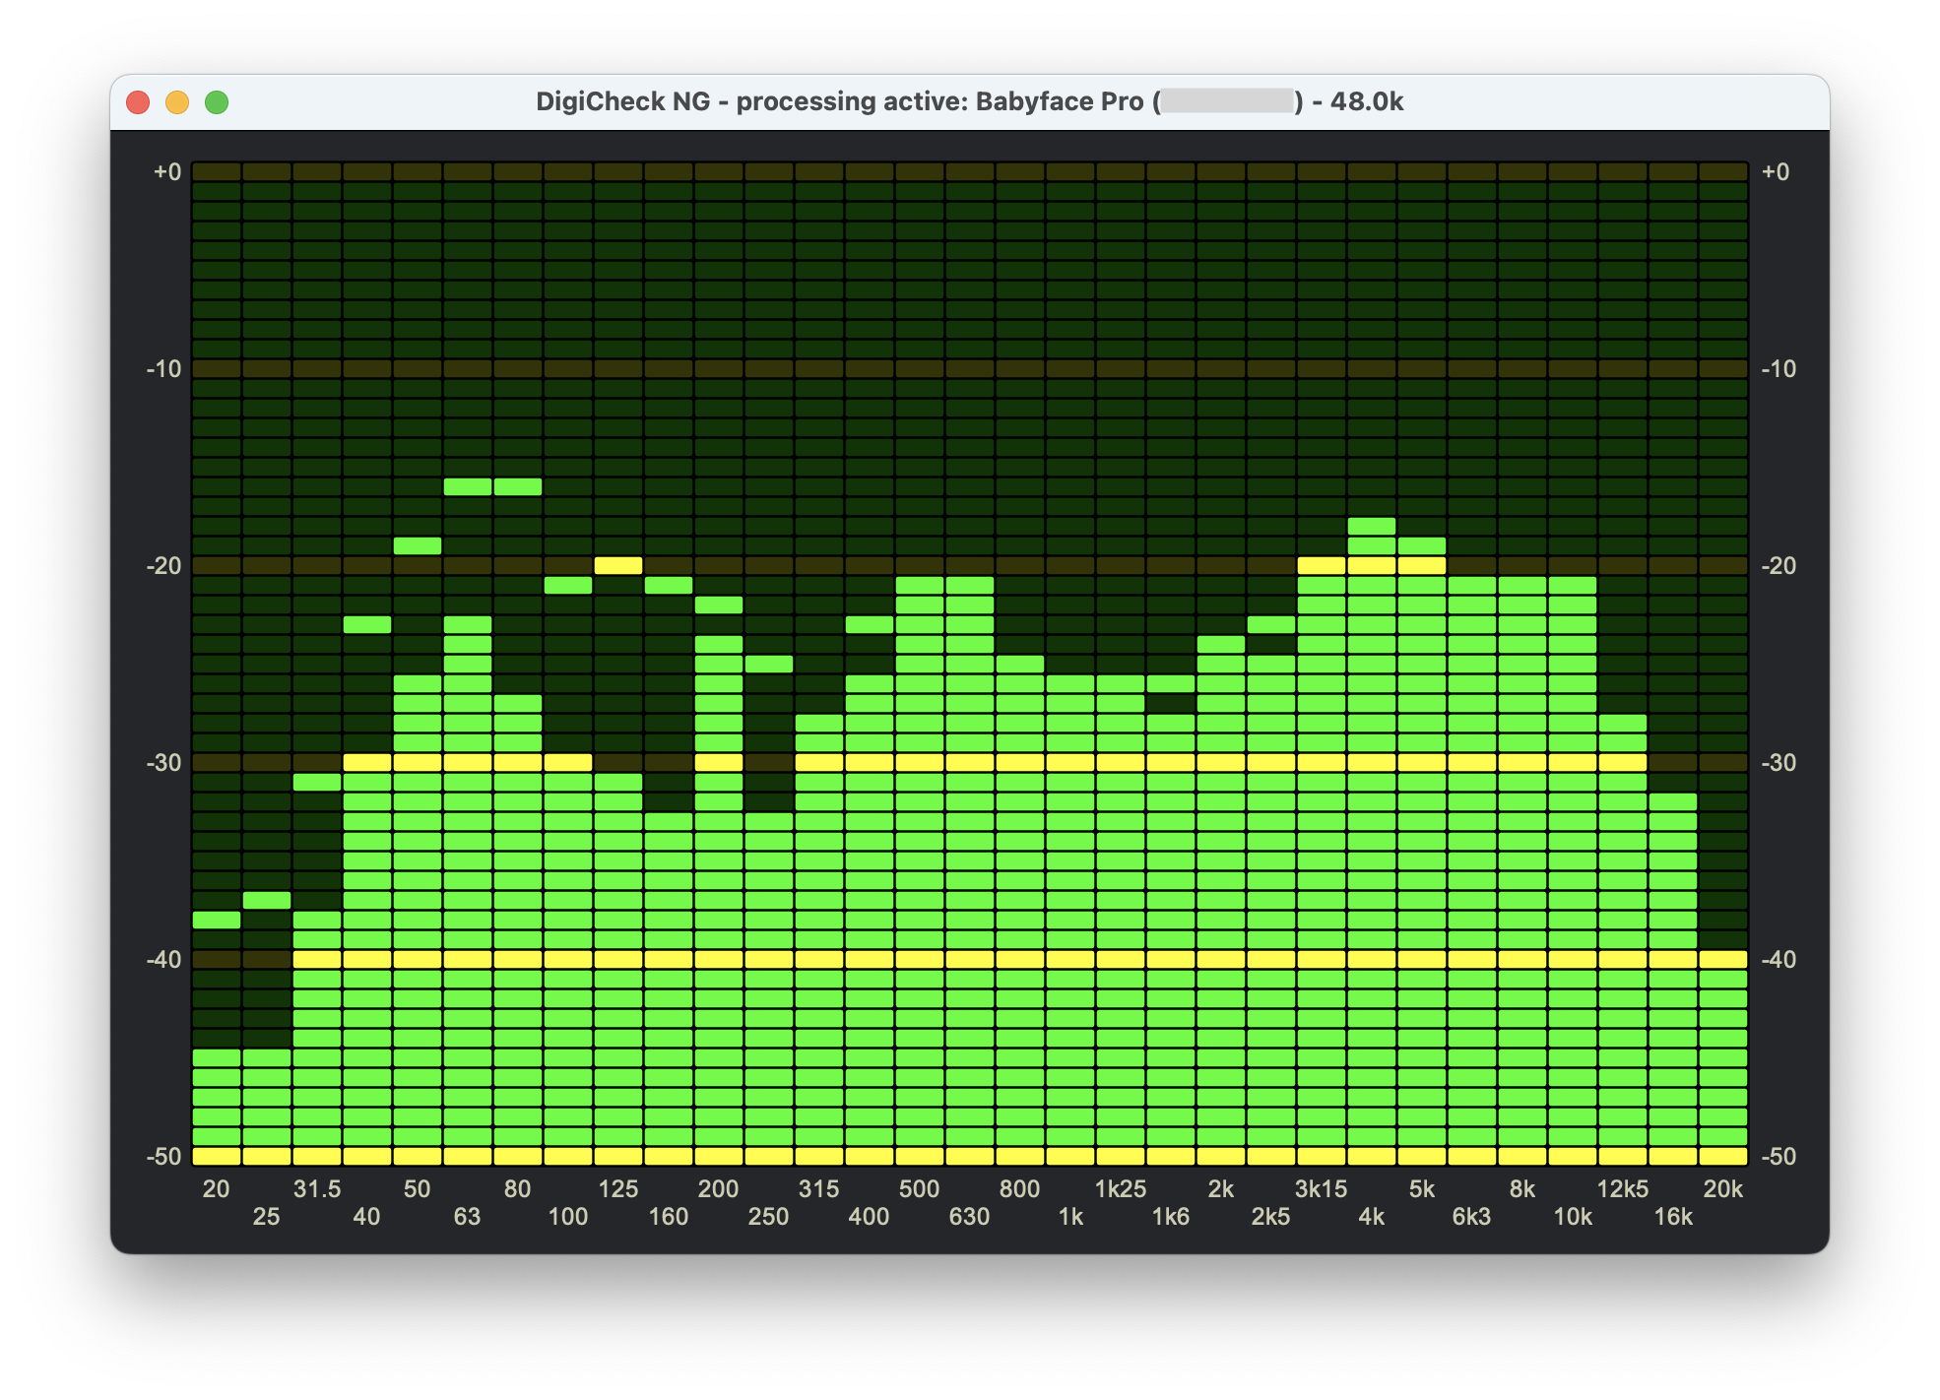Click the 12k5 frequency band label
Image resolution: width=1940 pixels, height=1400 pixels.
(x=1622, y=1189)
